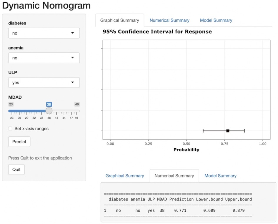This screenshot has height=224, width=278.
Task: Click Quit to exit the application
Action: tap(16, 170)
